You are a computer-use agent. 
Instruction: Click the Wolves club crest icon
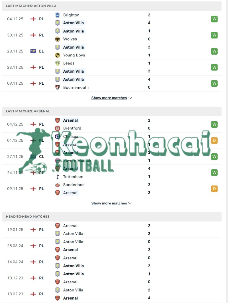click(x=58, y=39)
